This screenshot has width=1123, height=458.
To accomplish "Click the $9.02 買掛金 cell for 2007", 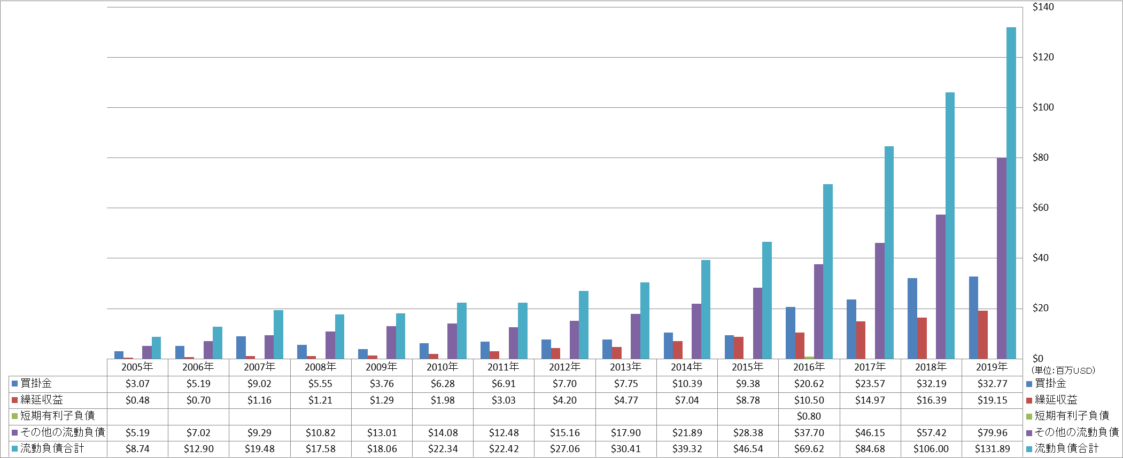I will [x=260, y=384].
